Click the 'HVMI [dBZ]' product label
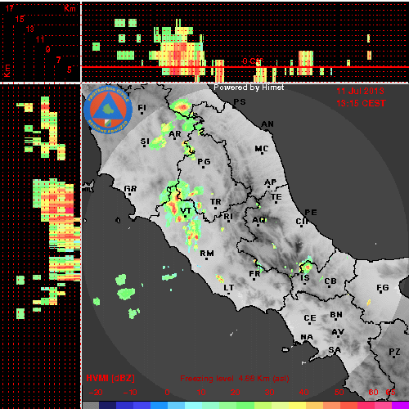This screenshot has height=409, width=409. (x=110, y=378)
